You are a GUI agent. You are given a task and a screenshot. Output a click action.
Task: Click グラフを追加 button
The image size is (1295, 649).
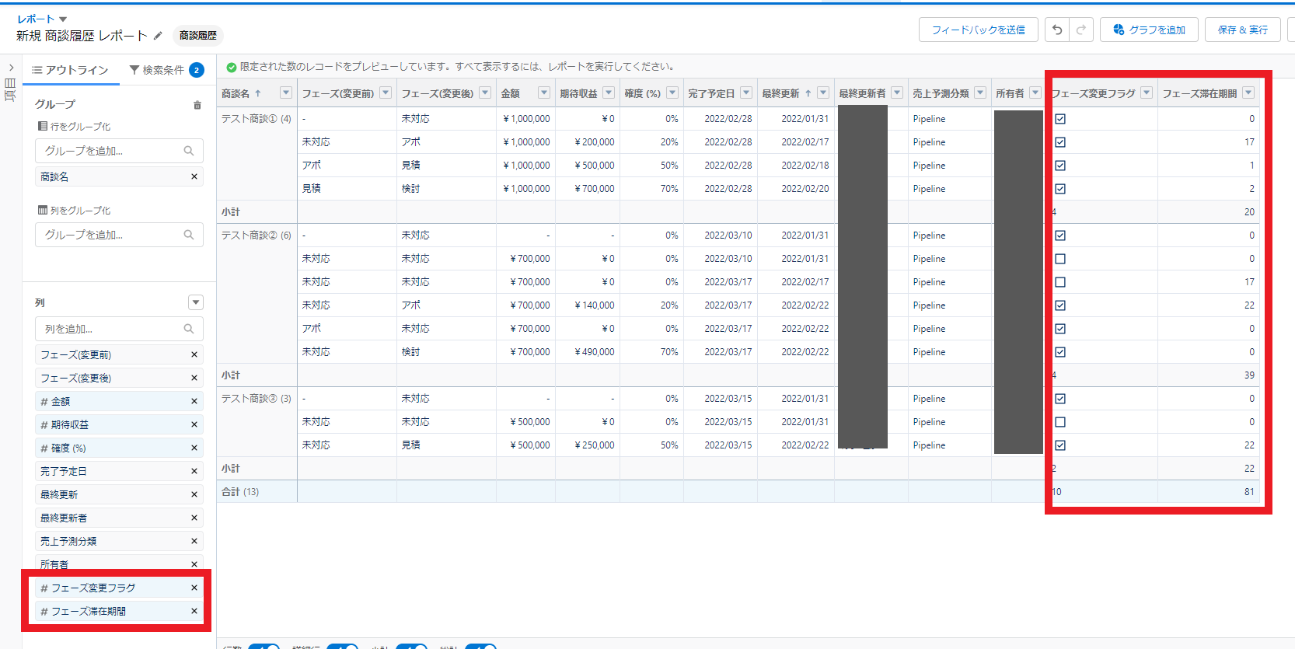pyautogui.click(x=1149, y=30)
